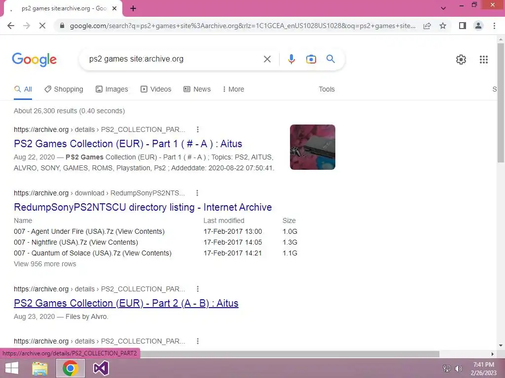Close the ps2 games search tab
This screenshot has width=505, height=378.
(x=114, y=9)
